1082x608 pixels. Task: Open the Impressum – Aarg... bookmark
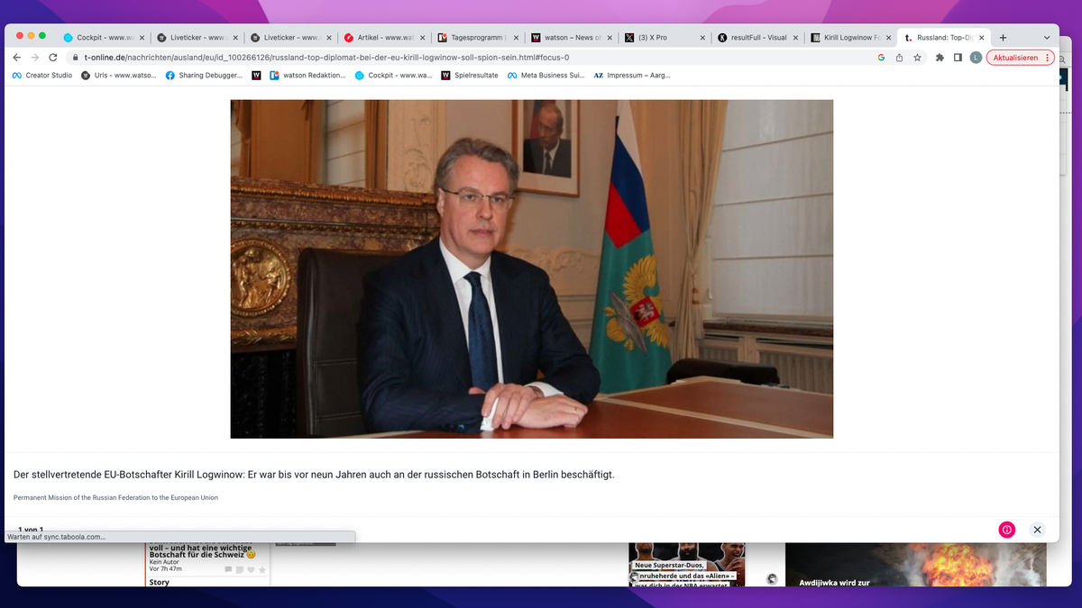(632, 76)
